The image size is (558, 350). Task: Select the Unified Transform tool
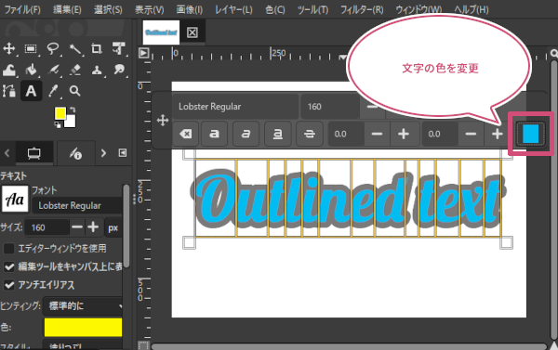point(118,48)
